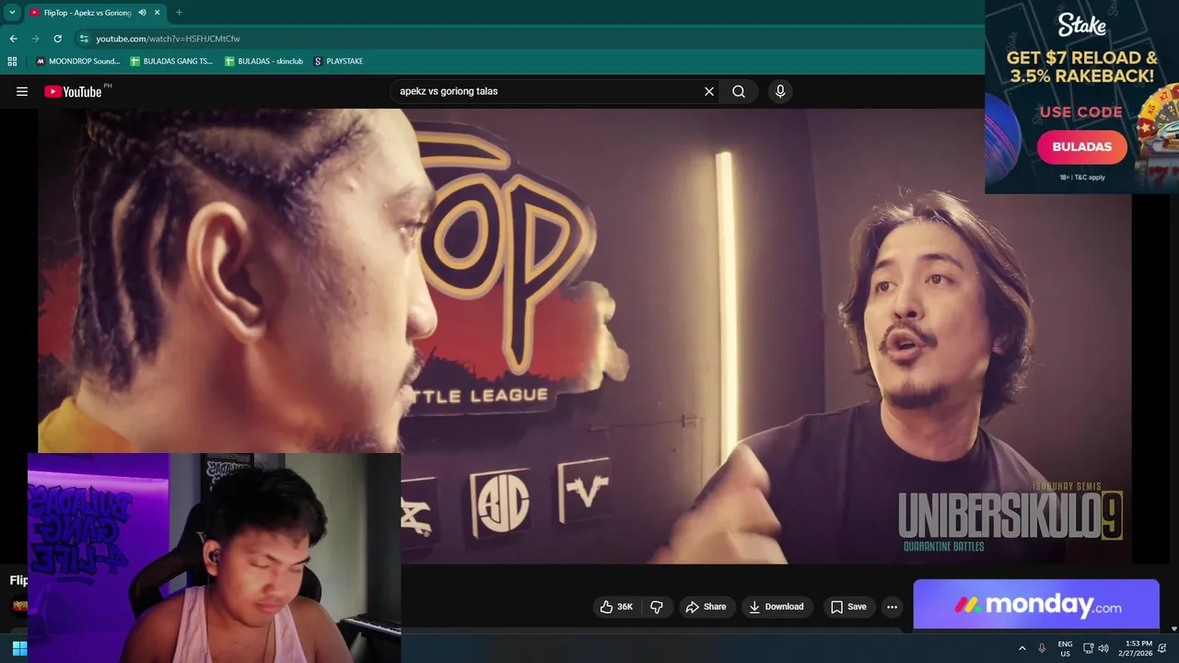This screenshot has width=1179, height=663.
Task: Select the FlipTop - Apekz vs Goriong tab
Action: click(x=88, y=13)
